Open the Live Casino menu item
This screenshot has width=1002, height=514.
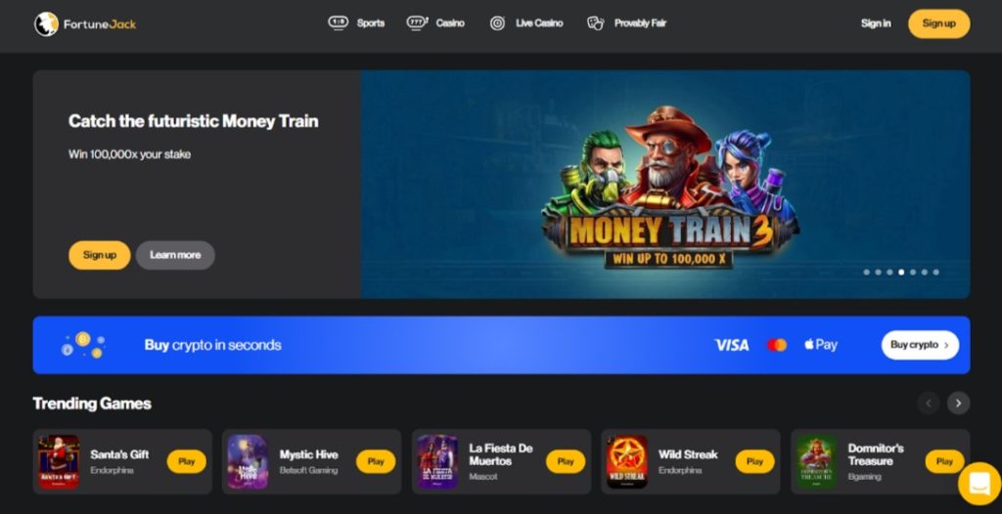click(x=539, y=23)
